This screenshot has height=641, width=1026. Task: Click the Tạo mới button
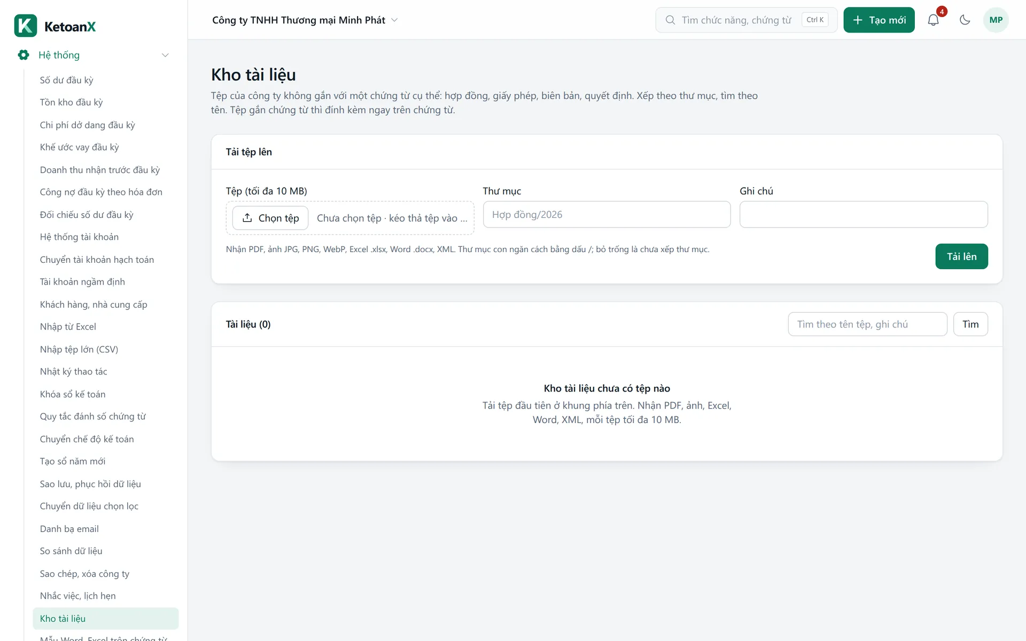tap(879, 20)
